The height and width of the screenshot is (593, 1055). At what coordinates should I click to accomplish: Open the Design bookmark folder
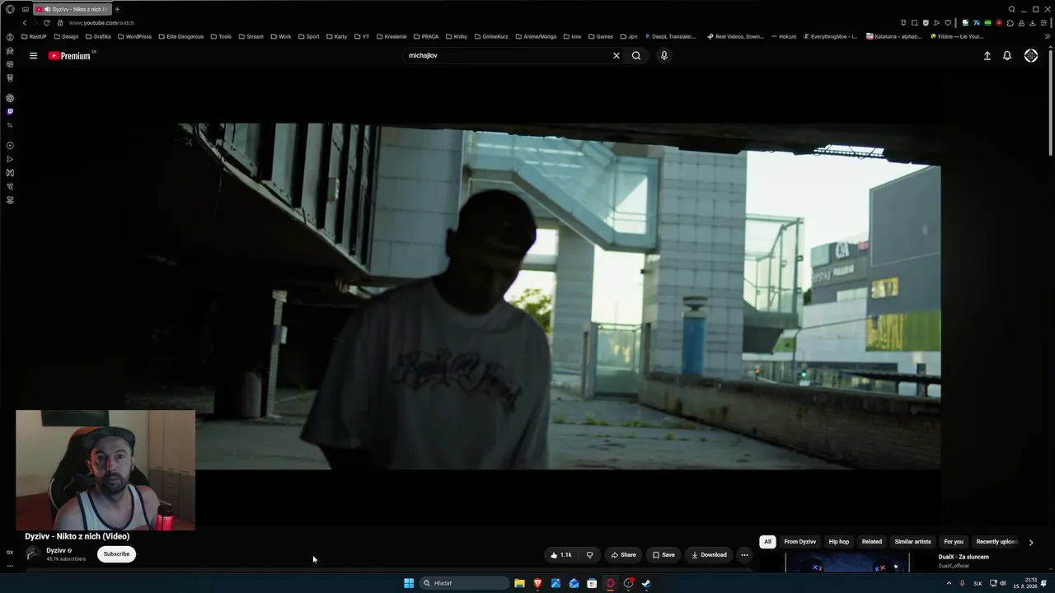tap(66, 36)
